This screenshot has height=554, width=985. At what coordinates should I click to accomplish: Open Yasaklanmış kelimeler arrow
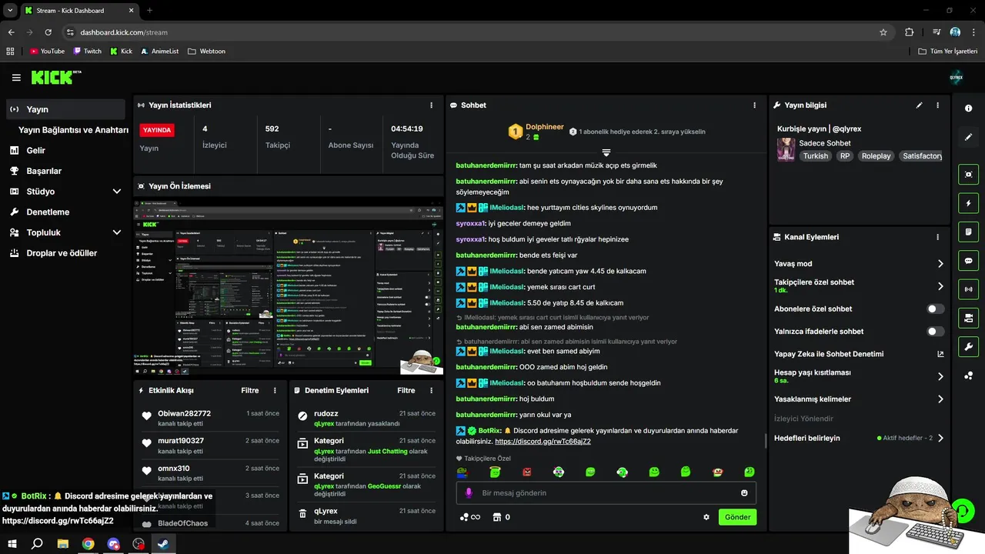tap(940, 399)
